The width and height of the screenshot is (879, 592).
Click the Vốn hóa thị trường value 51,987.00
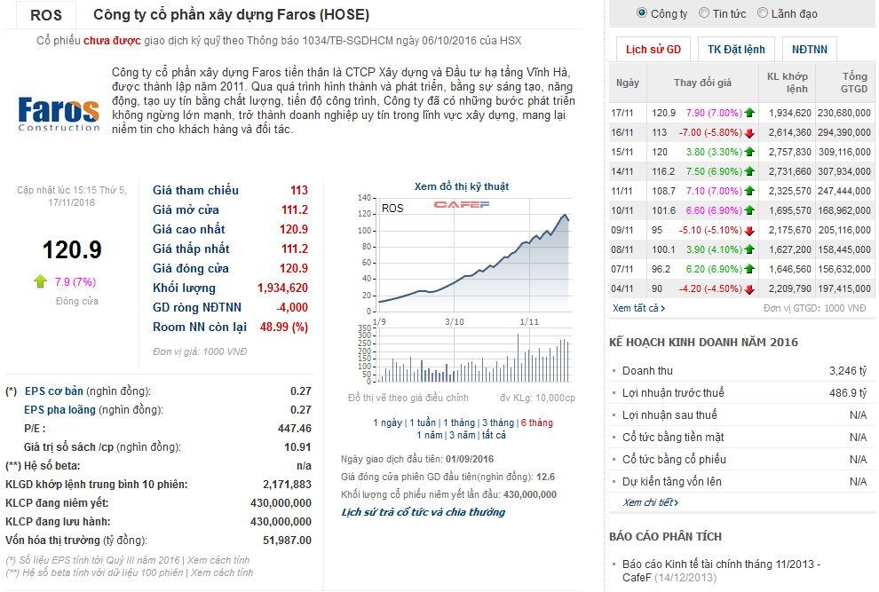coord(287,541)
